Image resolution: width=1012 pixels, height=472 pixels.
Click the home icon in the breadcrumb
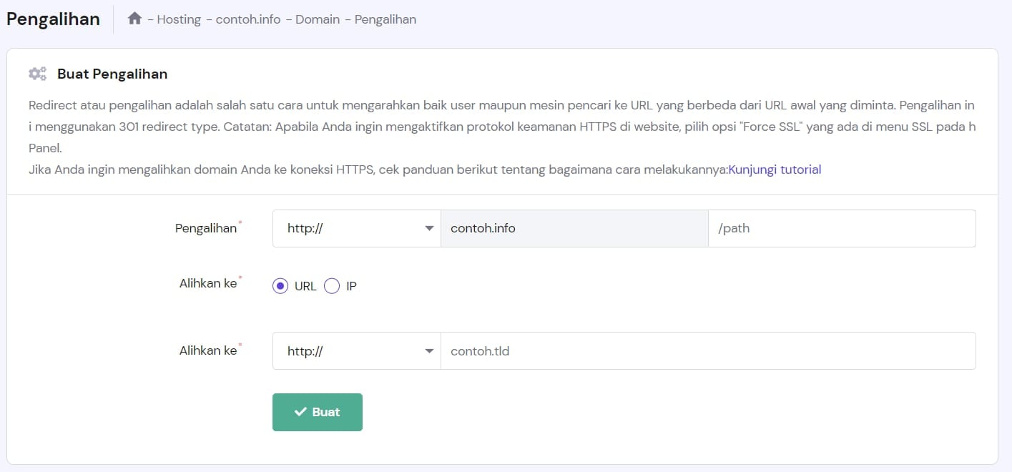tap(134, 19)
